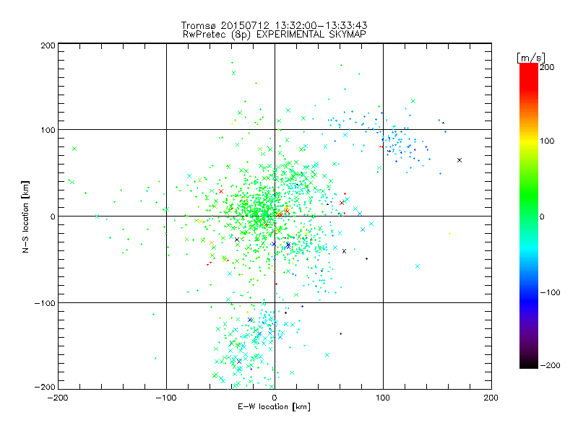Click the x-axis tick label '200'
The image size is (578, 433).
coord(491,398)
